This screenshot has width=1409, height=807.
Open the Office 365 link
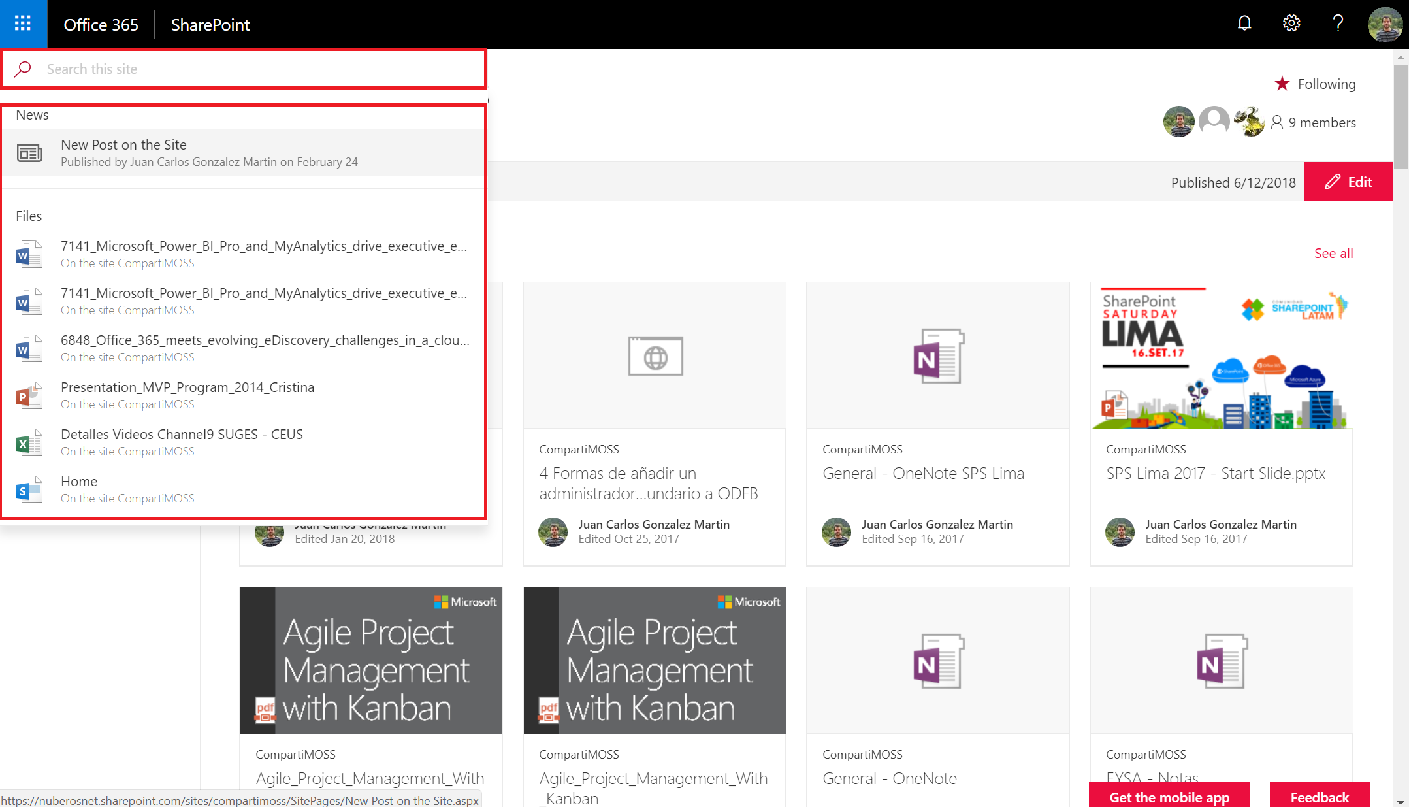tap(101, 24)
